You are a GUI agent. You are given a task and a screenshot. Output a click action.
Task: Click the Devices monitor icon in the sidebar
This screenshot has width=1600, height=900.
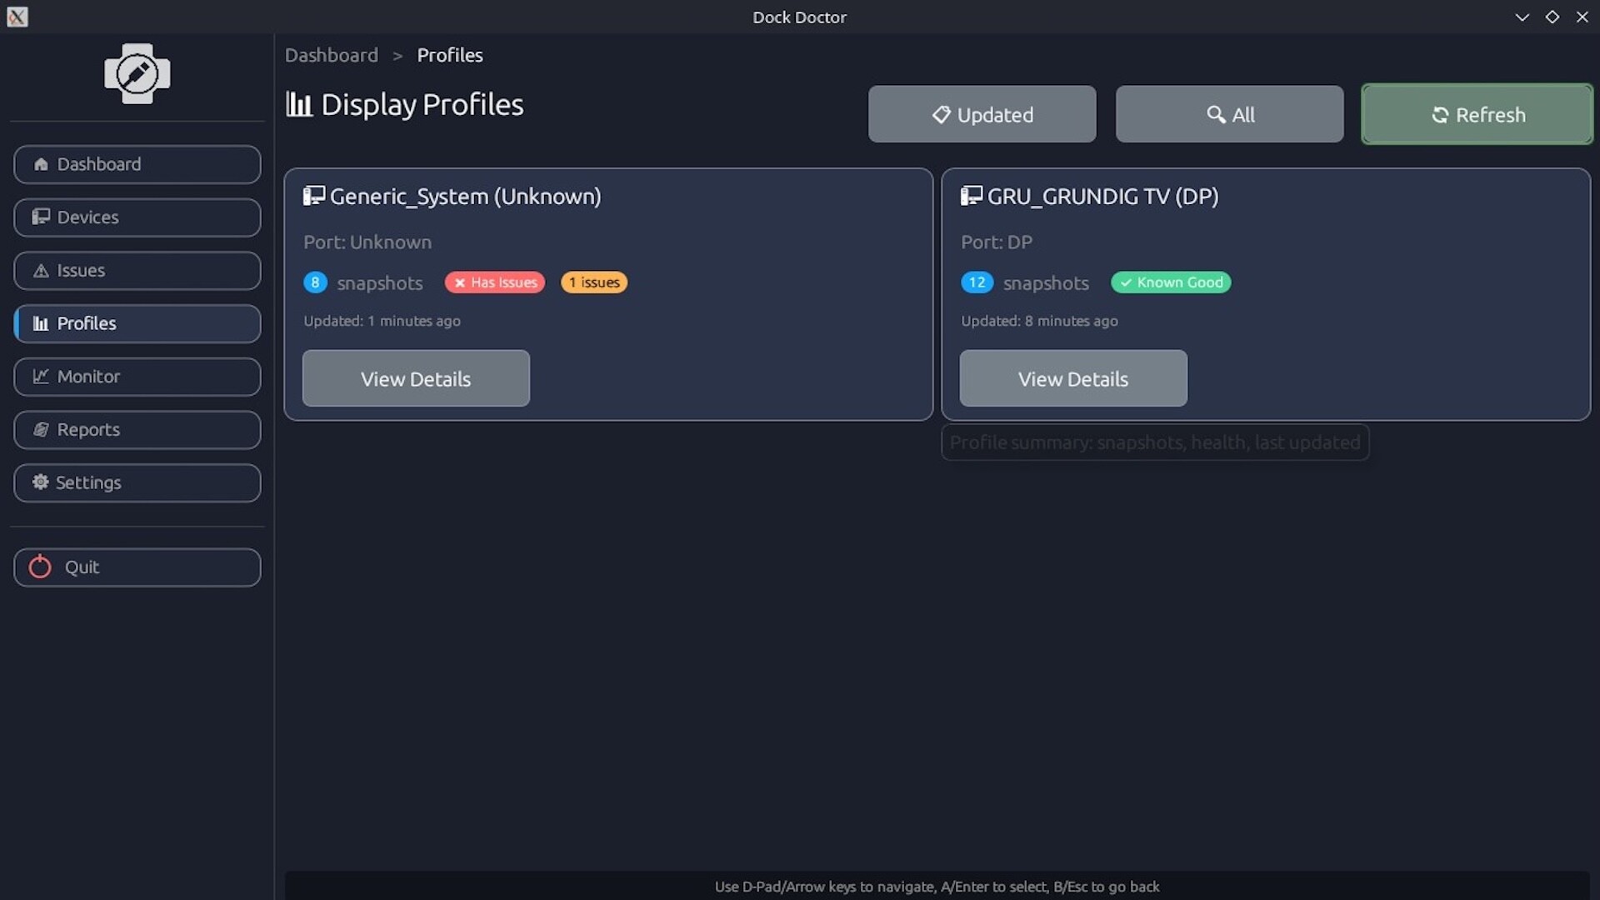(41, 217)
